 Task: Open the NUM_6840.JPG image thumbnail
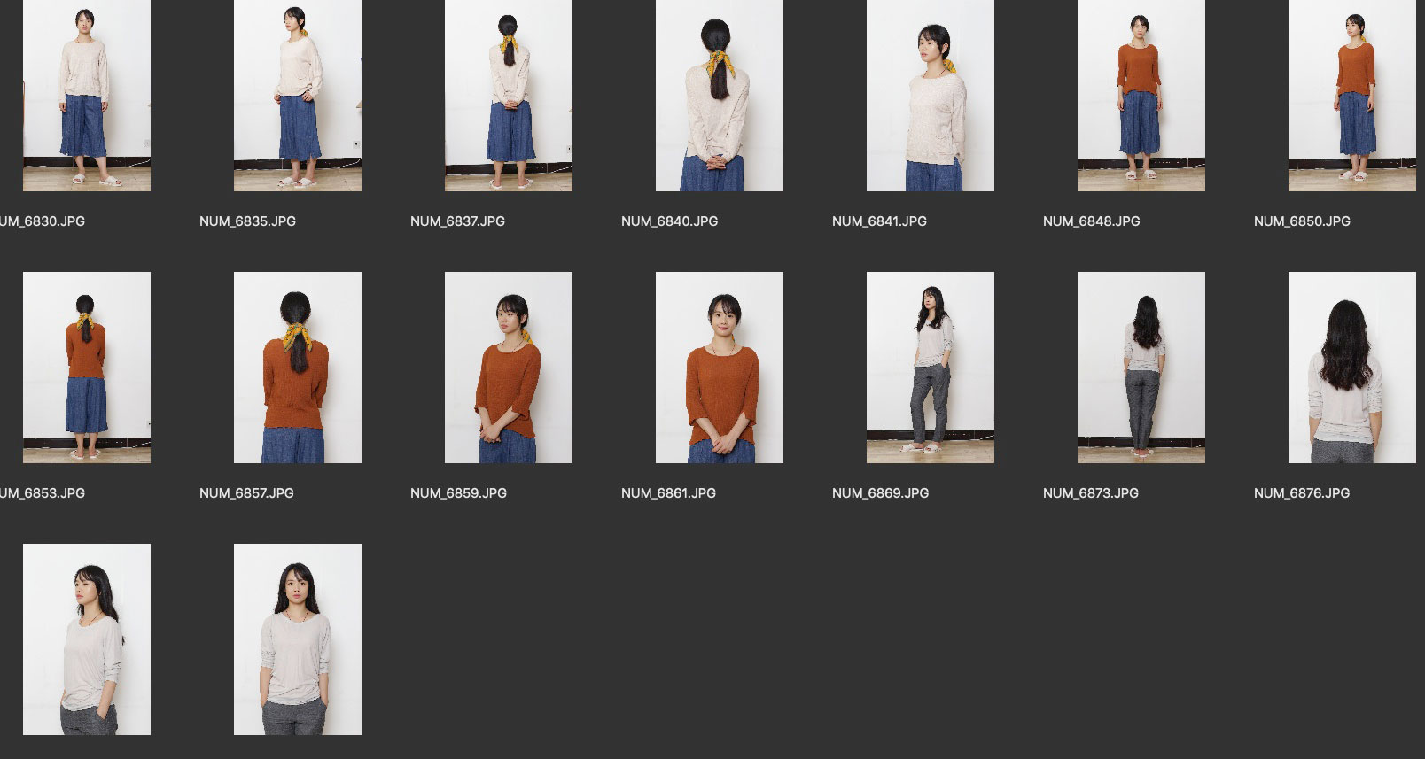pyautogui.click(x=720, y=96)
